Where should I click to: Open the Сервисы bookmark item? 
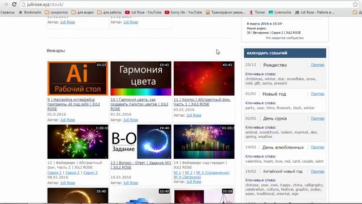coord(7,12)
